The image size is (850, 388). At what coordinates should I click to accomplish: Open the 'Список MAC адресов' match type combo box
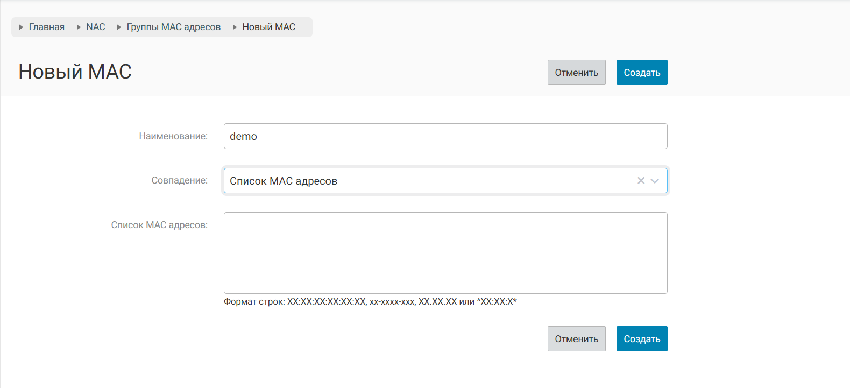[430, 181]
